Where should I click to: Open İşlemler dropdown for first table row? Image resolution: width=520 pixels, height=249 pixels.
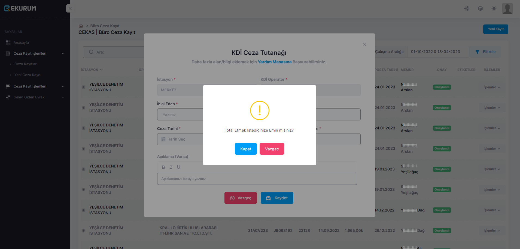[x=492, y=87]
